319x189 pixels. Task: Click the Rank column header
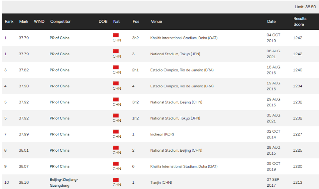[9, 22]
